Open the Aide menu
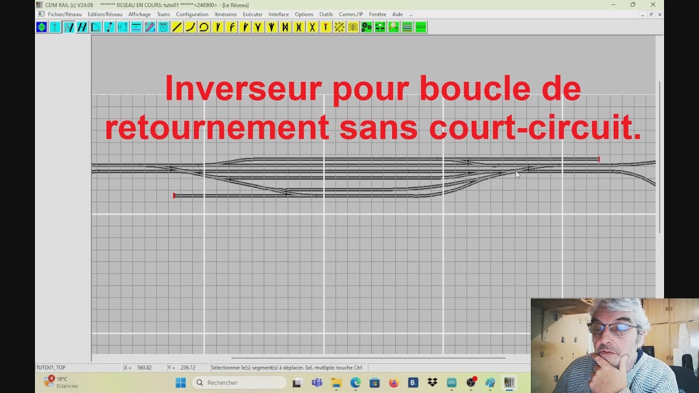 click(398, 14)
